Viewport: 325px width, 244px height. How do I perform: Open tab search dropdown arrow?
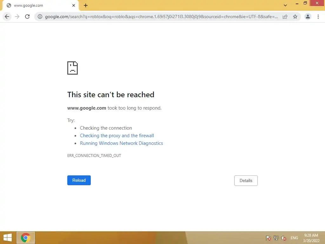[x=285, y=5]
